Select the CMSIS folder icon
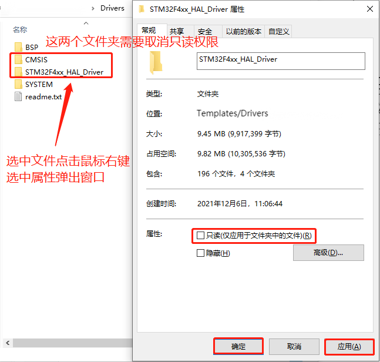The height and width of the screenshot is (362, 380). click(18, 59)
